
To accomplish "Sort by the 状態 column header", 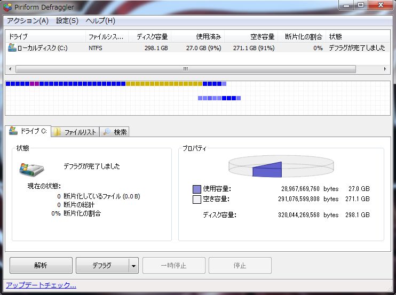I will click(x=358, y=37).
